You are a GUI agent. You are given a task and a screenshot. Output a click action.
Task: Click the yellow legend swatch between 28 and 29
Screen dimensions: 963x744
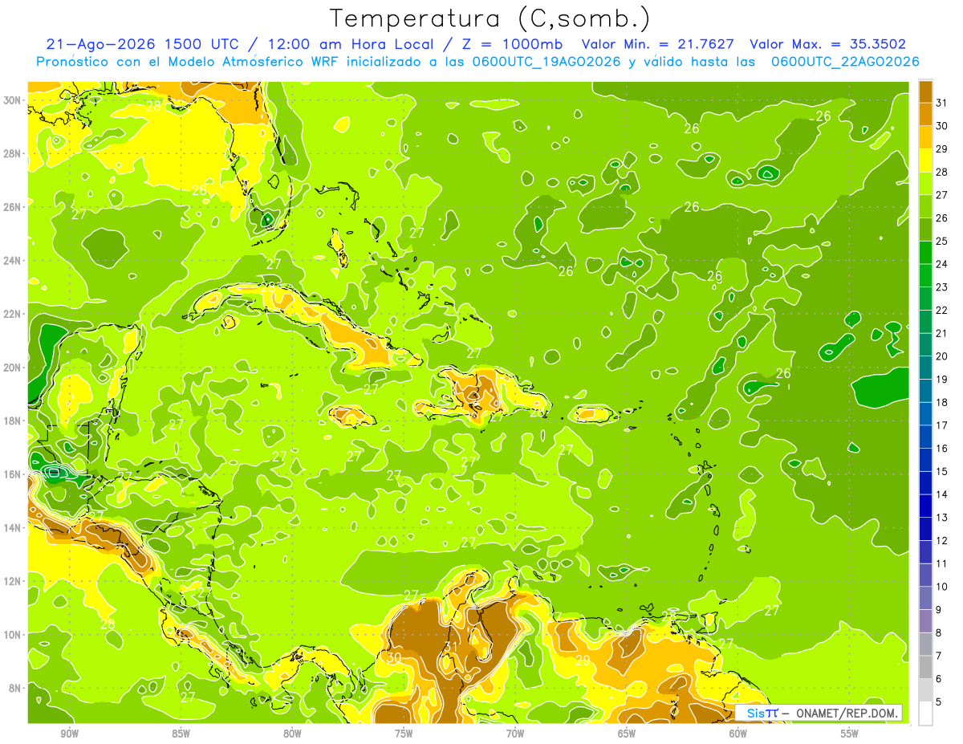coord(925,161)
